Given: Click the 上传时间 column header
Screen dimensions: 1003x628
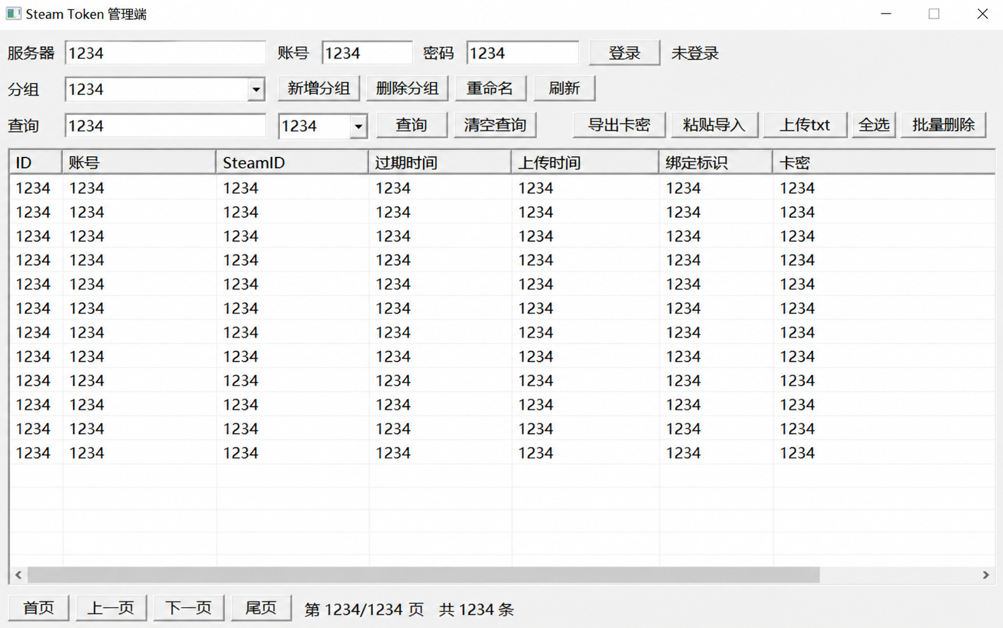Looking at the screenshot, I should pyautogui.click(x=585, y=163).
